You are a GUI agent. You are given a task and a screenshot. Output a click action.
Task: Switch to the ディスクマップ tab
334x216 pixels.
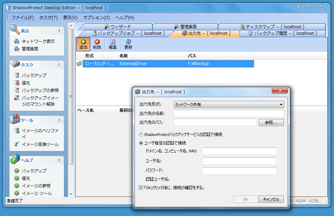tap(272, 27)
